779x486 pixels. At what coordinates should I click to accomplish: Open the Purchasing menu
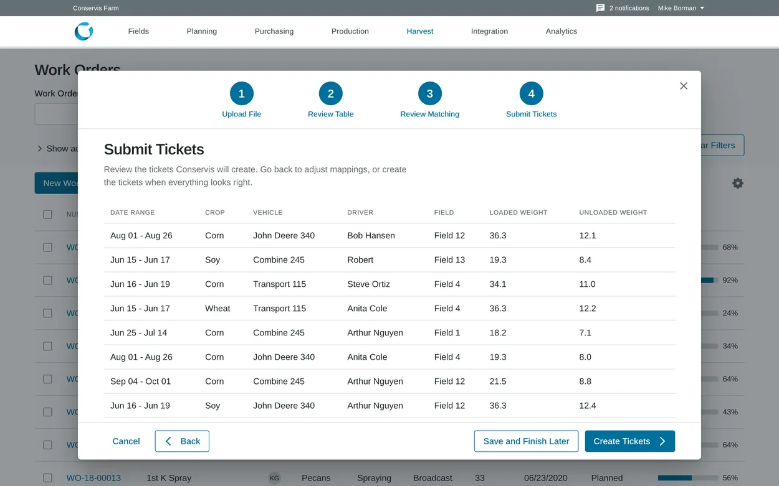click(274, 31)
